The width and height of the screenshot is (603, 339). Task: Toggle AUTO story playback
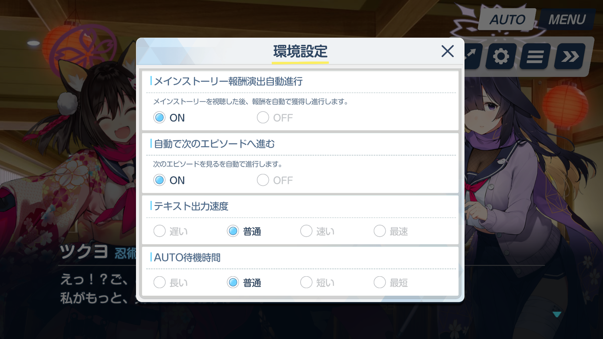tap(507, 19)
